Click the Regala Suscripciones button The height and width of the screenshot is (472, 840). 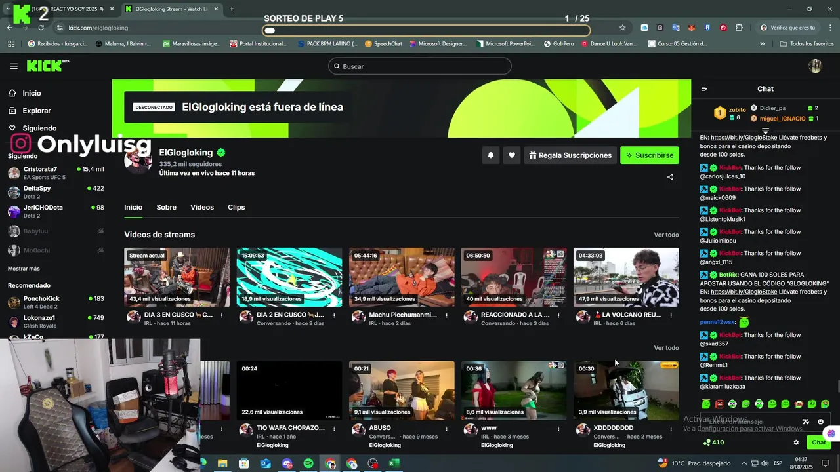click(x=570, y=155)
